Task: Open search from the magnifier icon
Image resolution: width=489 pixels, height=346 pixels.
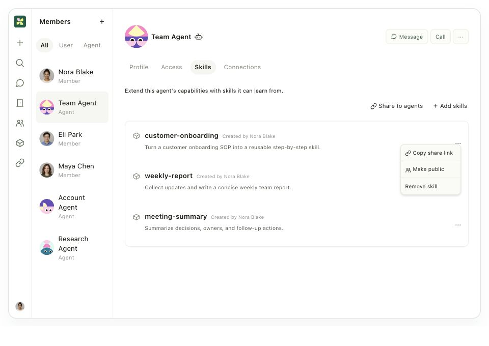Action: (20, 63)
